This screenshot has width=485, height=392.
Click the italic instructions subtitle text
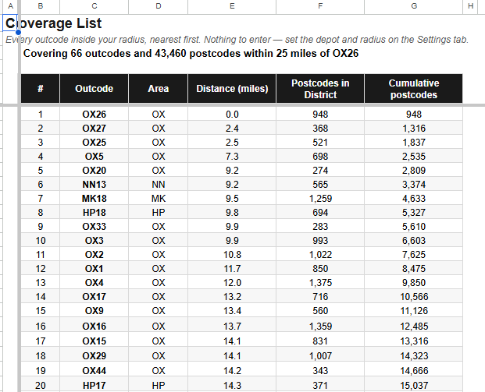(237, 40)
